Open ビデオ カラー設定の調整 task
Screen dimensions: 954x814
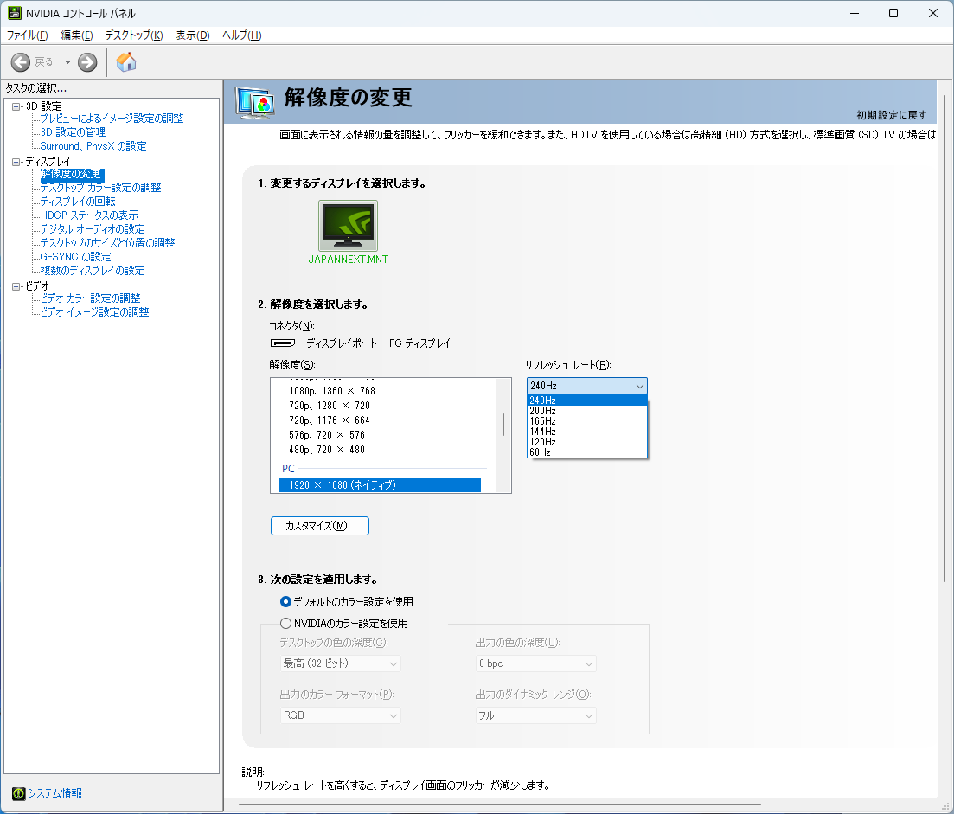pyautogui.click(x=90, y=298)
